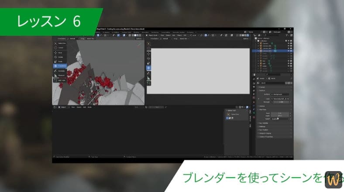The image size is (344, 192).
Task: Select the Scene Collection in the outliner
Action: tap(266, 38)
